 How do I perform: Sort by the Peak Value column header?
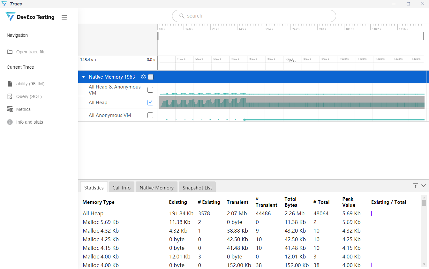pos(349,202)
